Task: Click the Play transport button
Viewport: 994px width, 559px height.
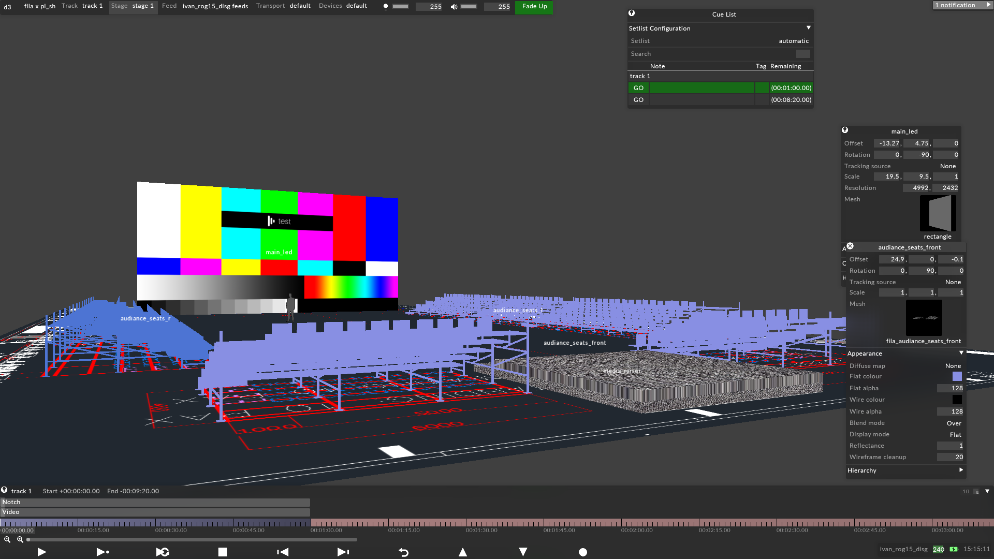Action: (42, 552)
